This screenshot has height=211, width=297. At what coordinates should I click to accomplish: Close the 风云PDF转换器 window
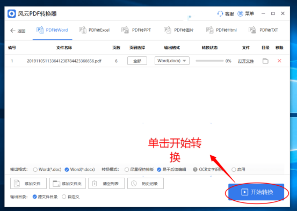pyautogui.click(x=283, y=13)
